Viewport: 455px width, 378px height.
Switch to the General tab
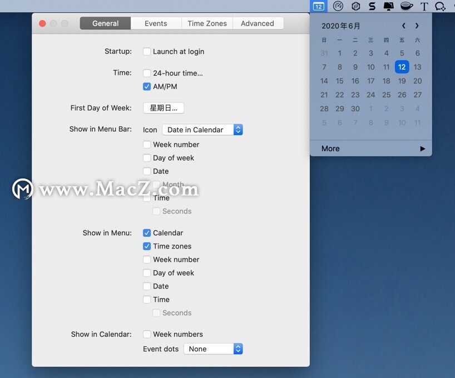click(105, 23)
